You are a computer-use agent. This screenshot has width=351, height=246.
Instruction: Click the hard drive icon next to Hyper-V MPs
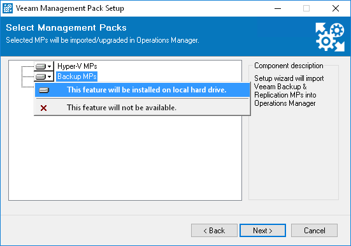click(41, 66)
